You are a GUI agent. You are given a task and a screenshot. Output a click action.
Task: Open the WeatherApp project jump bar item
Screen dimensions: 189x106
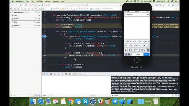(56, 9)
